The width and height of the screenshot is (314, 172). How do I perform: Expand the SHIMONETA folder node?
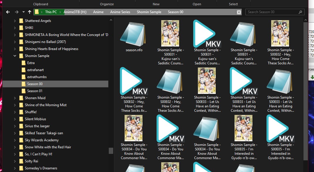[15, 35]
